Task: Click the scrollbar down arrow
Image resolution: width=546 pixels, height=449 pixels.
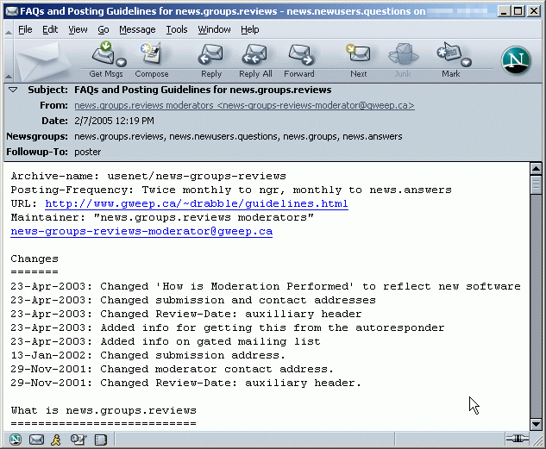Action: click(x=536, y=424)
